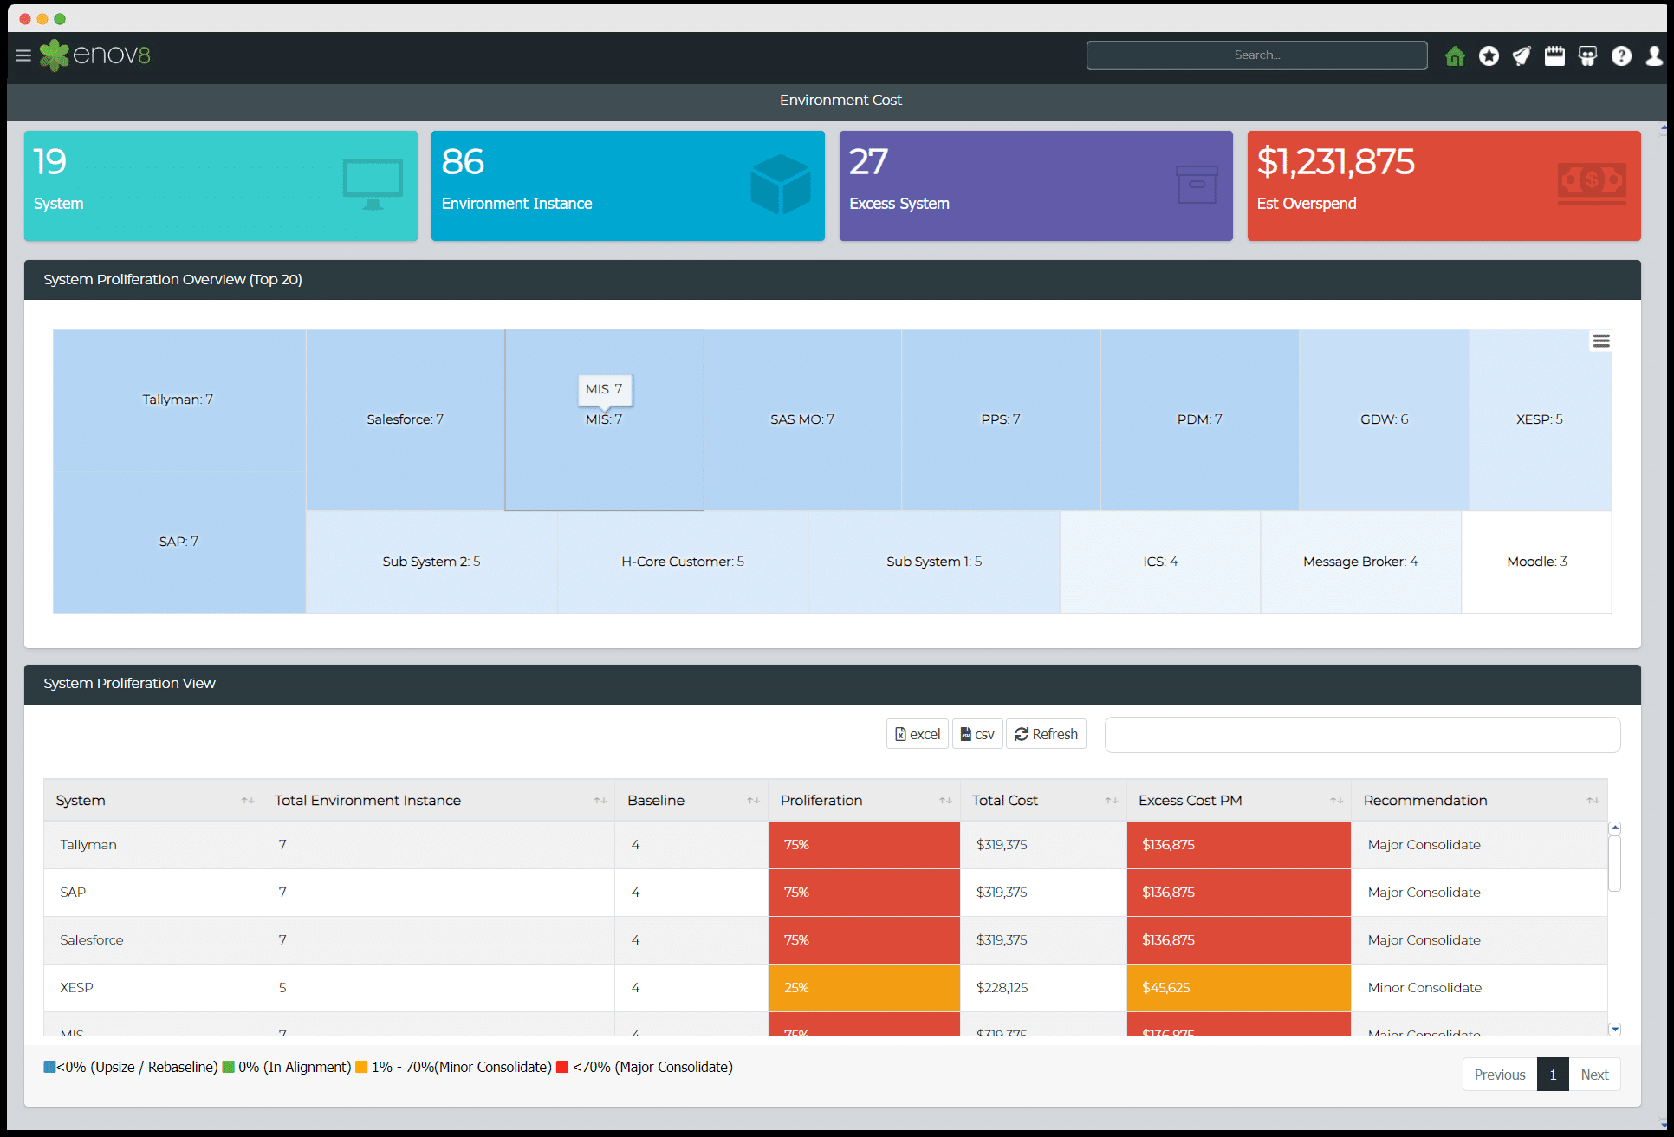This screenshot has height=1137, width=1674.
Task: Select the Salesforce: 7 treemap tile
Action: tap(405, 419)
